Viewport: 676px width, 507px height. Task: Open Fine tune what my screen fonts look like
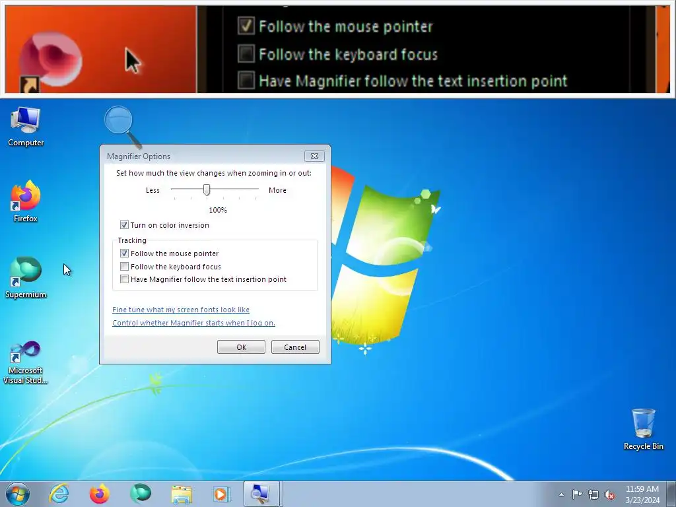click(x=181, y=310)
